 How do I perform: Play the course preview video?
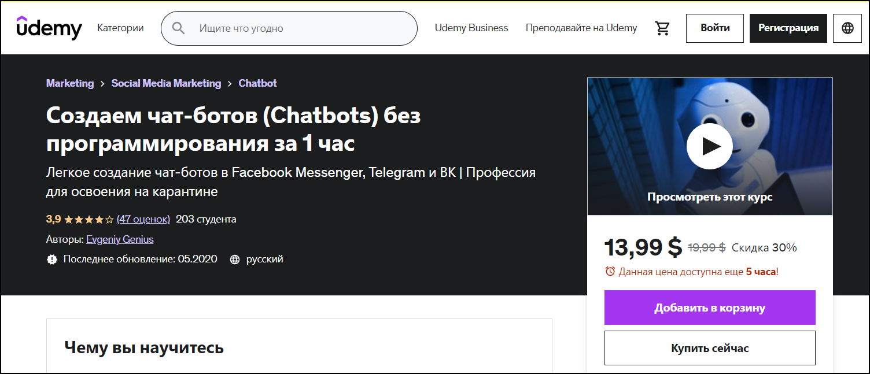click(x=710, y=147)
